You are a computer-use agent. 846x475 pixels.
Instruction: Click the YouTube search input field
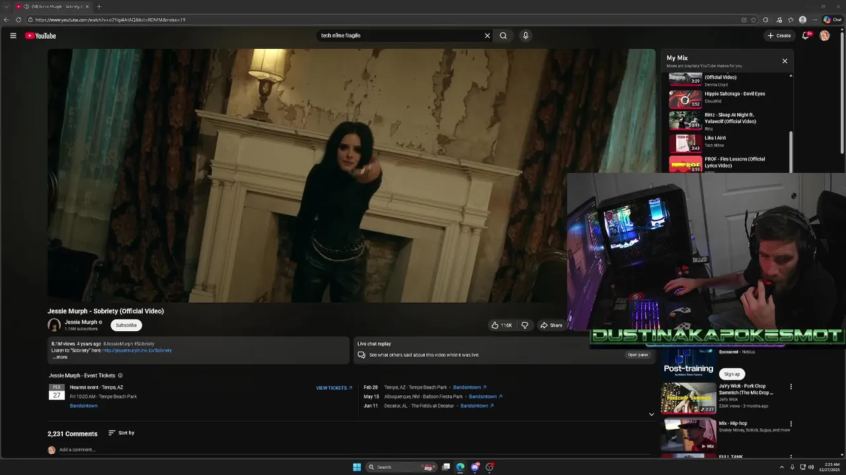click(400, 36)
